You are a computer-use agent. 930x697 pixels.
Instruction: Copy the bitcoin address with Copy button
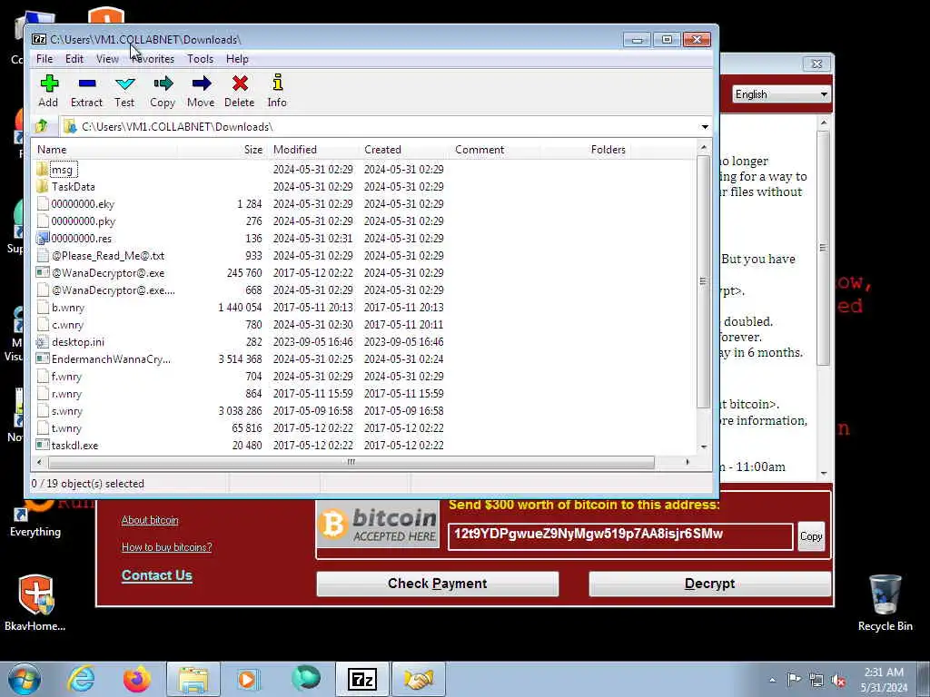tap(811, 536)
